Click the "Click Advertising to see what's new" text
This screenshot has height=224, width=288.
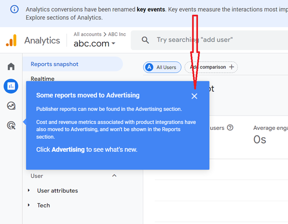click(x=87, y=150)
